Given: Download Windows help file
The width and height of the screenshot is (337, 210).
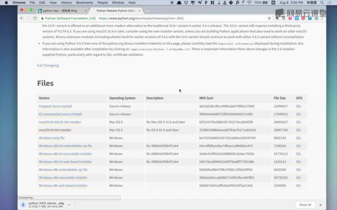Looking at the screenshot, I should 52,138.
